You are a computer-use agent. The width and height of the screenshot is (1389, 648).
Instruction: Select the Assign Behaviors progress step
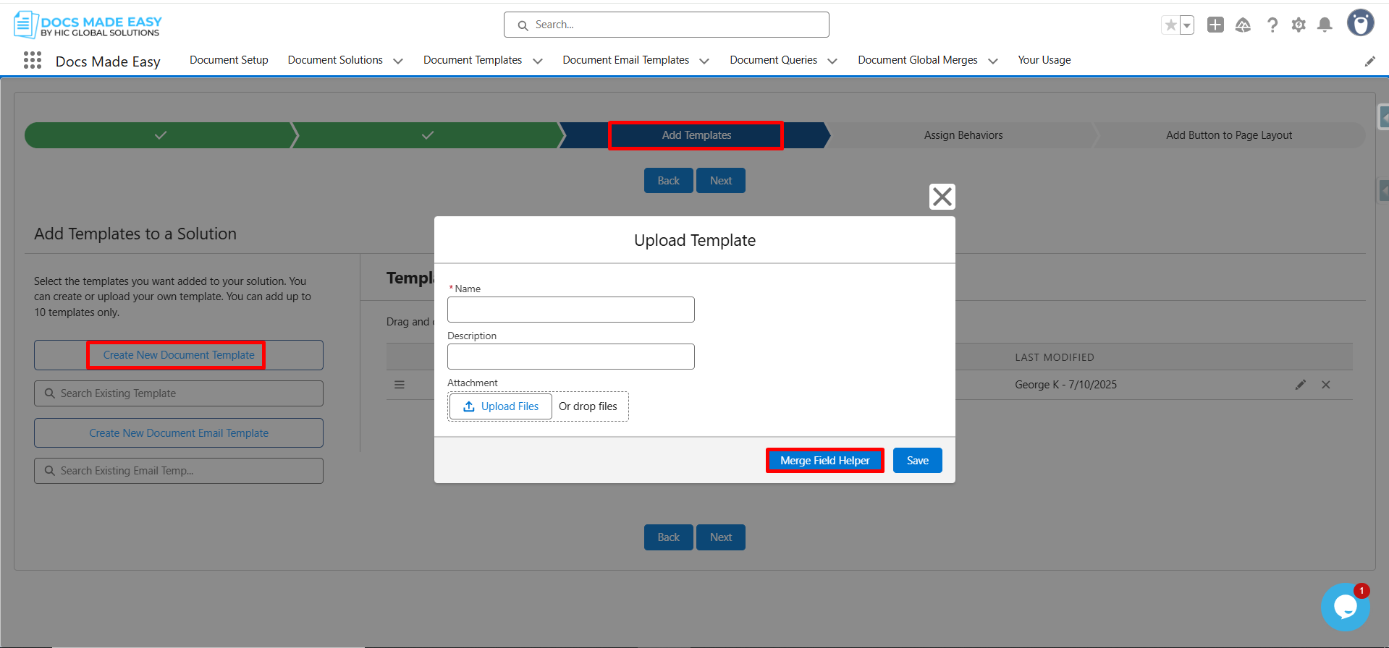[x=963, y=135]
